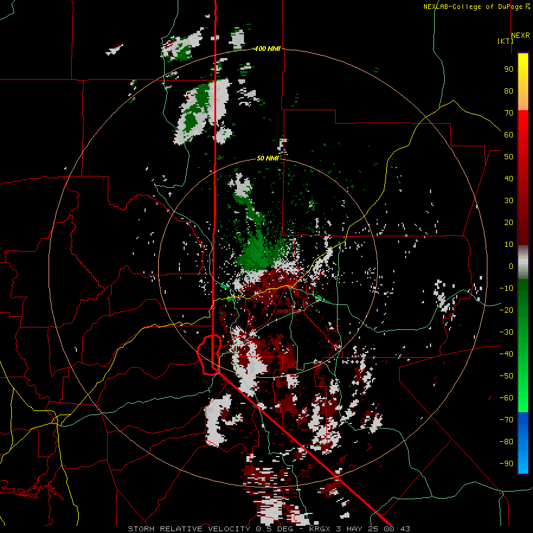Screen dimensions: 533x533
Task: Click the 80 value on velocity scale
Action: (509, 91)
